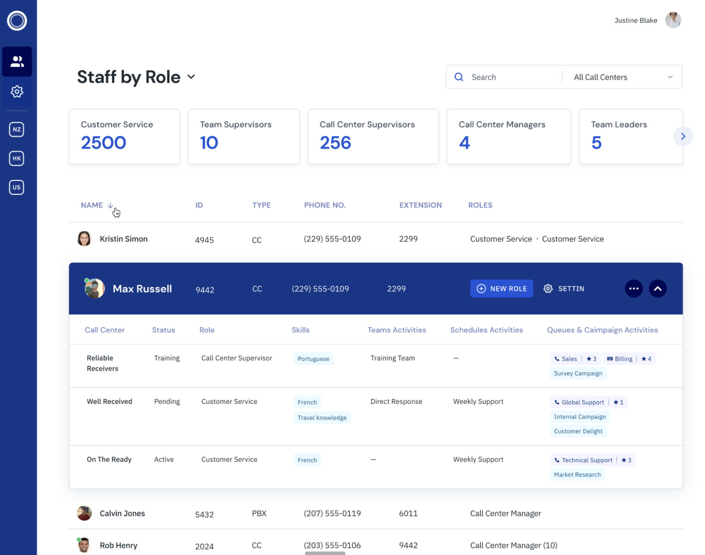Click the app logo circle icon

click(17, 21)
